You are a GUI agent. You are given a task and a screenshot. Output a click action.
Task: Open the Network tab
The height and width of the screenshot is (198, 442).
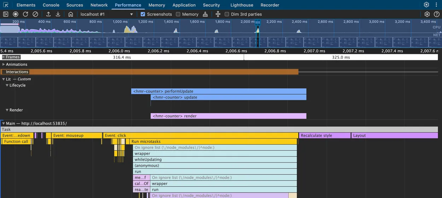coord(99,5)
